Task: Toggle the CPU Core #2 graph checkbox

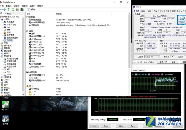Action: coord(136,75)
